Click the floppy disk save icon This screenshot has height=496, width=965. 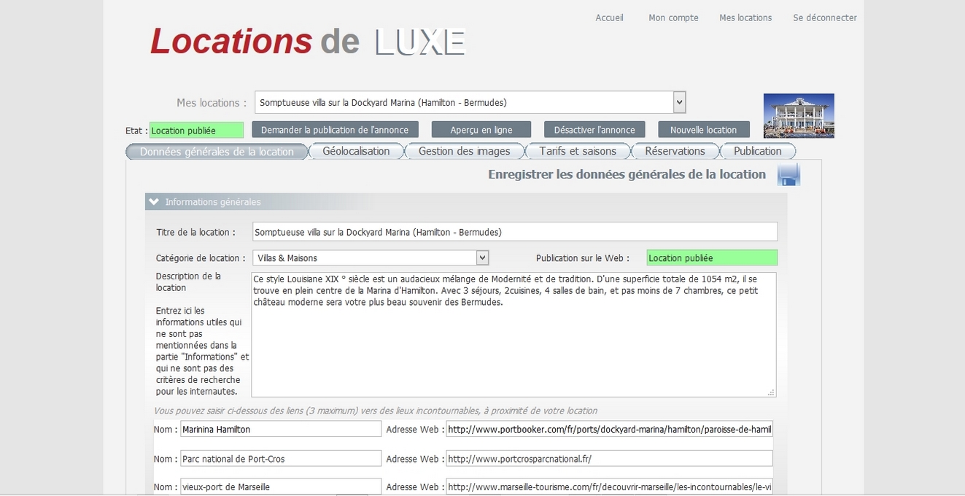[788, 175]
